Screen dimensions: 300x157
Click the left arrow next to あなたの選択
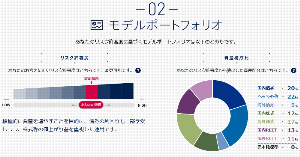(x=74, y=105)
